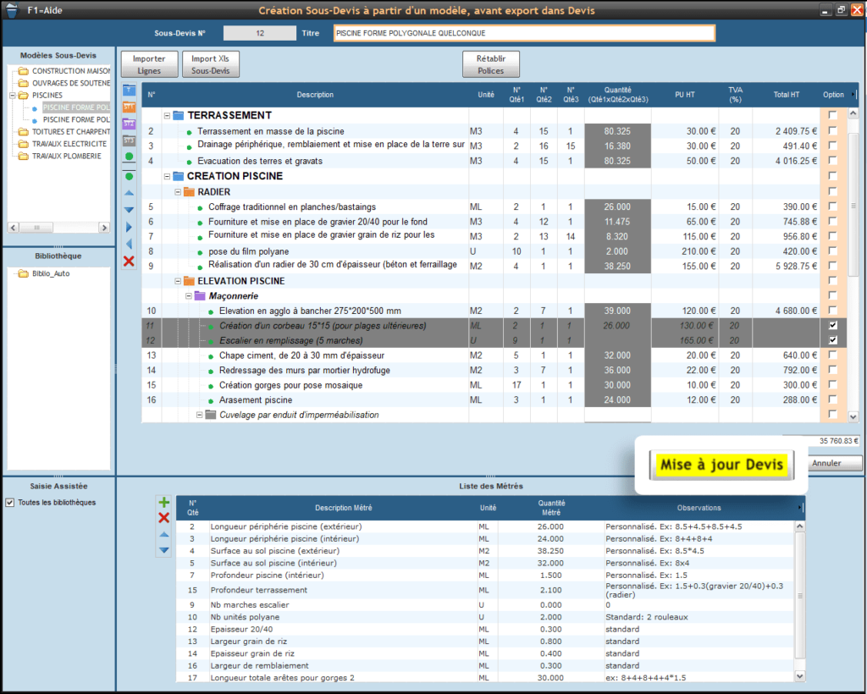Indent line using blue right arrow
This screenshot has width=867, height=694.
(x=129, y=227)
